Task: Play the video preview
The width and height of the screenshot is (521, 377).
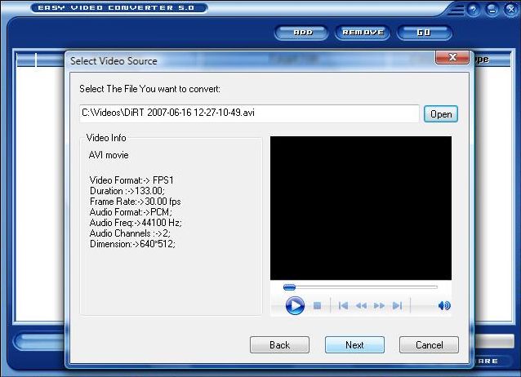Action: [295, 306]
